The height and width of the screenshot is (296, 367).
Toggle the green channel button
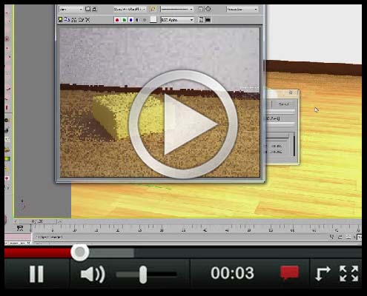125,20
